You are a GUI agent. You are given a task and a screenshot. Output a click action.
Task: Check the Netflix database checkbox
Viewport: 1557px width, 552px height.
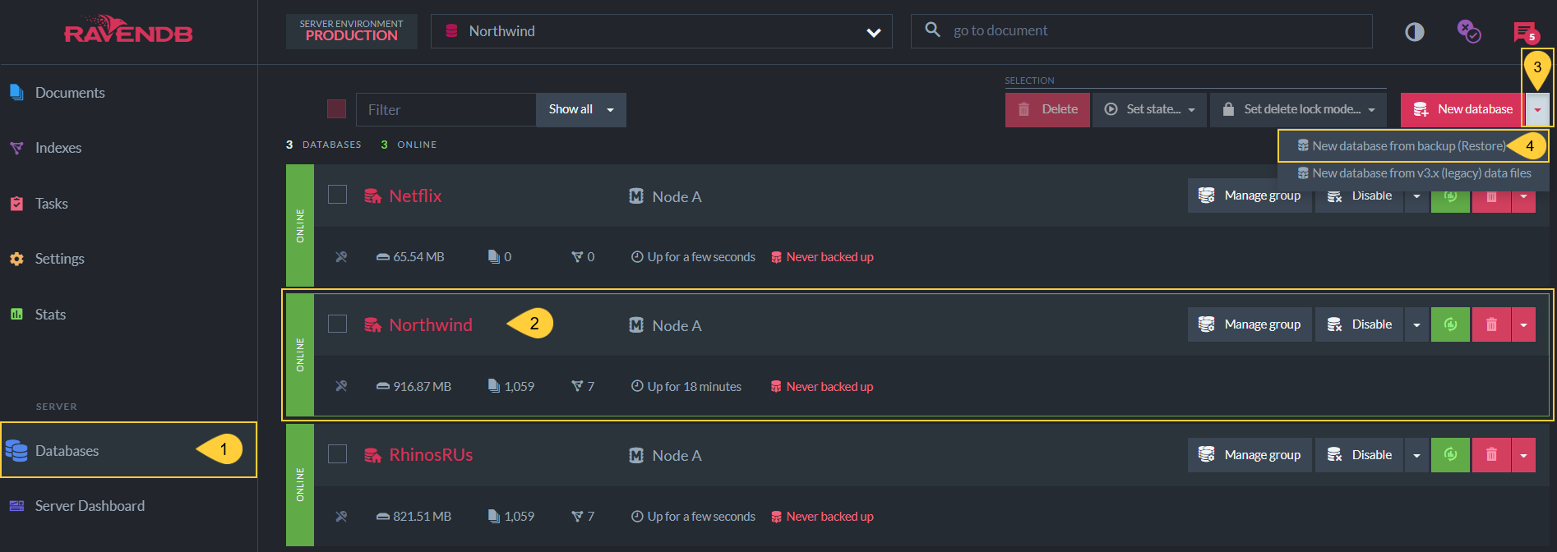click(x=337, y=195)
